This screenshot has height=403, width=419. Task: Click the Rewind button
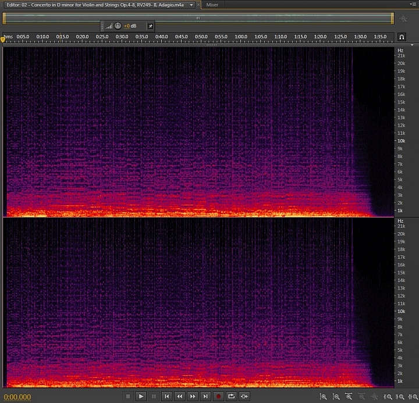[180, 397]
